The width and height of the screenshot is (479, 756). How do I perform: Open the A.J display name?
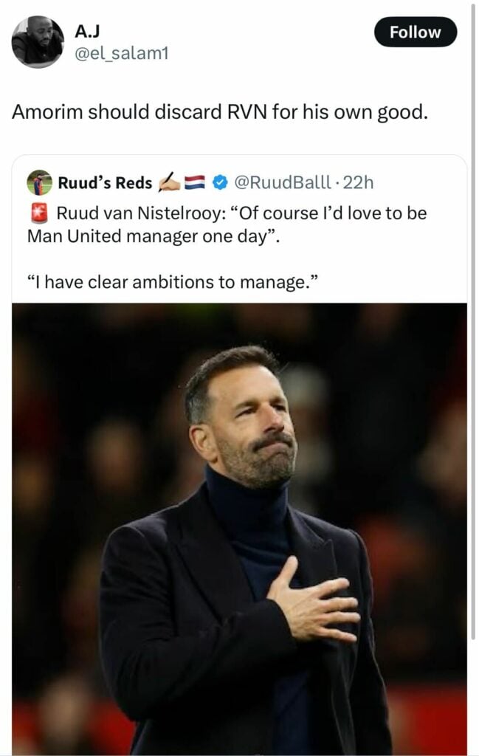pos(86,31)
